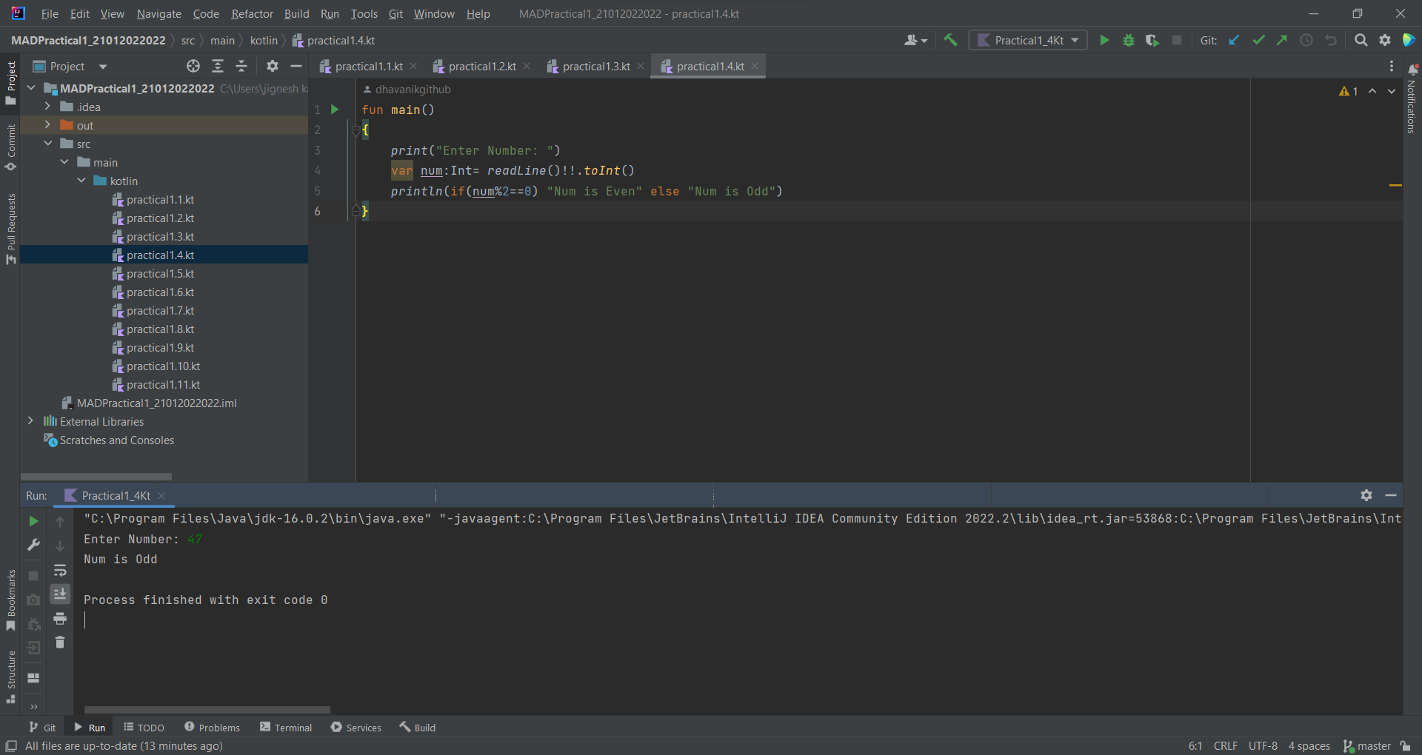Image resolution: width=1422 pixels, height=755 pixels.
Task: Clear the Run console with the trash icon
Action: pyautogui.click(x=61, y=642)
